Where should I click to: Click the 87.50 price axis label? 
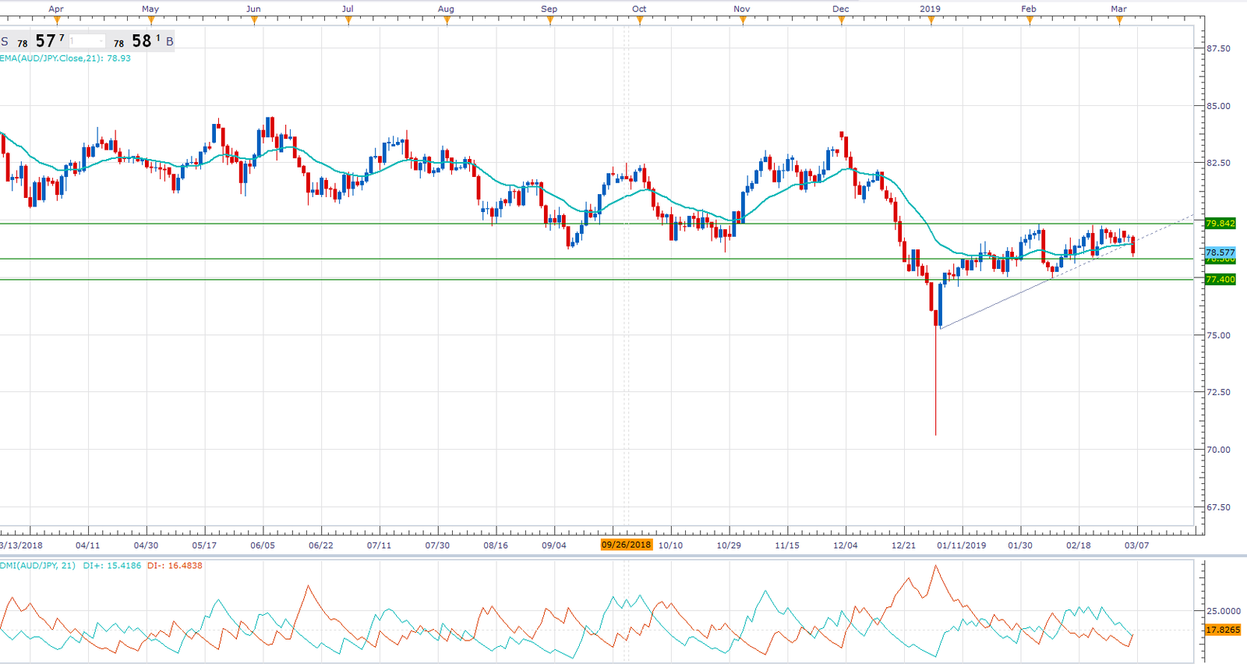coord(1218,48)
